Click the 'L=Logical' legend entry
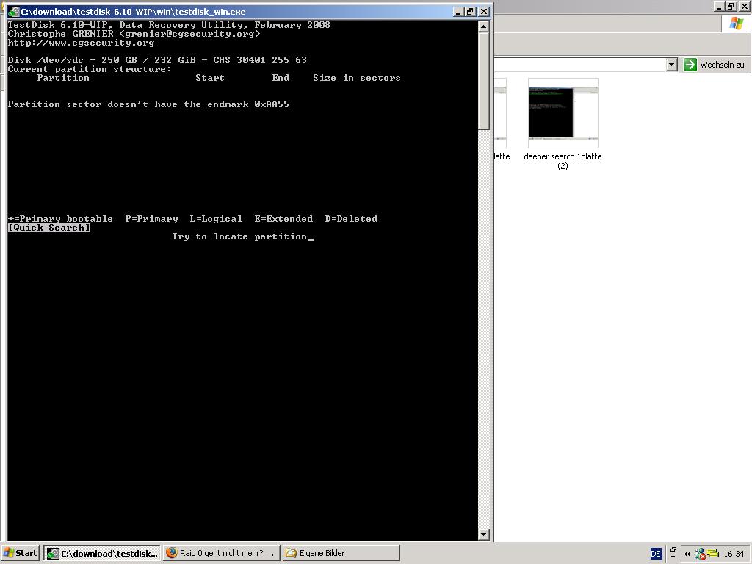 pyautogui.click(x=216, y=219)
